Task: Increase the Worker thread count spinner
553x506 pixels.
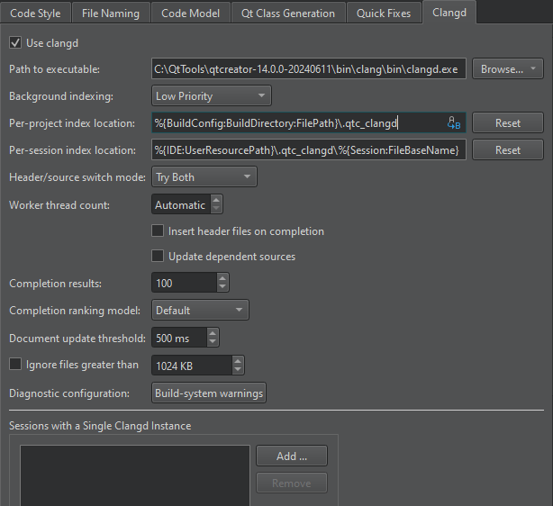Action: [216, 201]
